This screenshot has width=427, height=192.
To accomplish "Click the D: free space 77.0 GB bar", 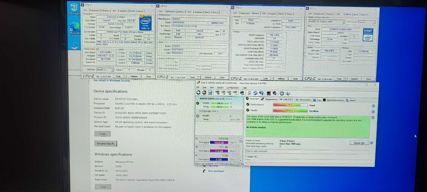I will [219, 151].
